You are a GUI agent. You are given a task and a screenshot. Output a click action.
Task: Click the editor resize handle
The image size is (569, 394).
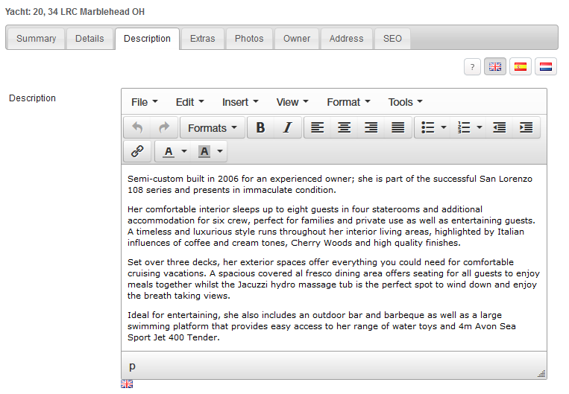(x=541, y=374)
